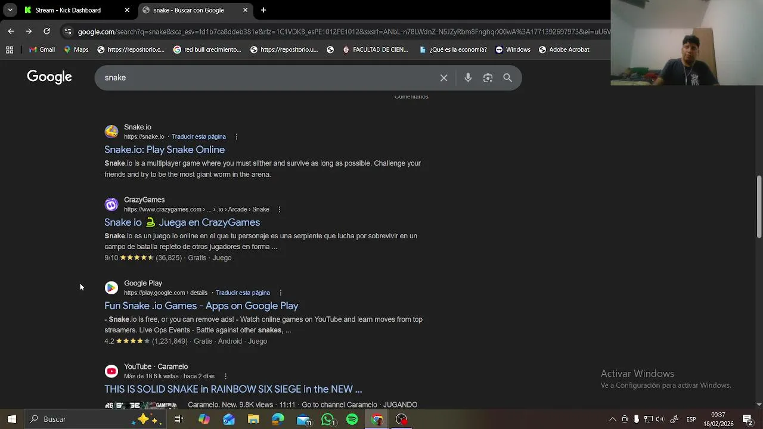Open the Maps bookmark
Viewport: 763px width, 429px height.
(x=76, y=49)
